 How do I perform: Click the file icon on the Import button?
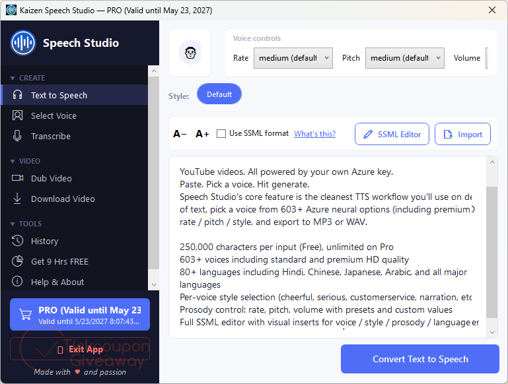tap(448, 134)
